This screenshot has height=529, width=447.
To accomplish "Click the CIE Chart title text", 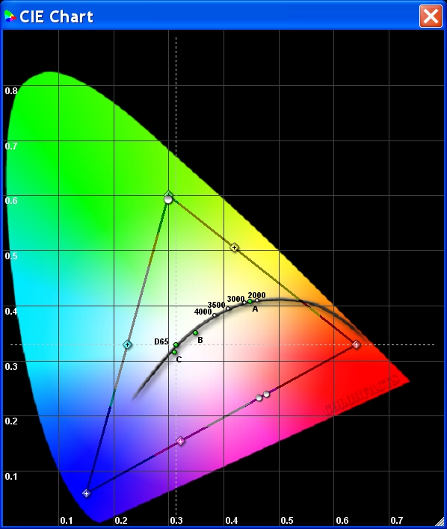I will pos(56,16).
